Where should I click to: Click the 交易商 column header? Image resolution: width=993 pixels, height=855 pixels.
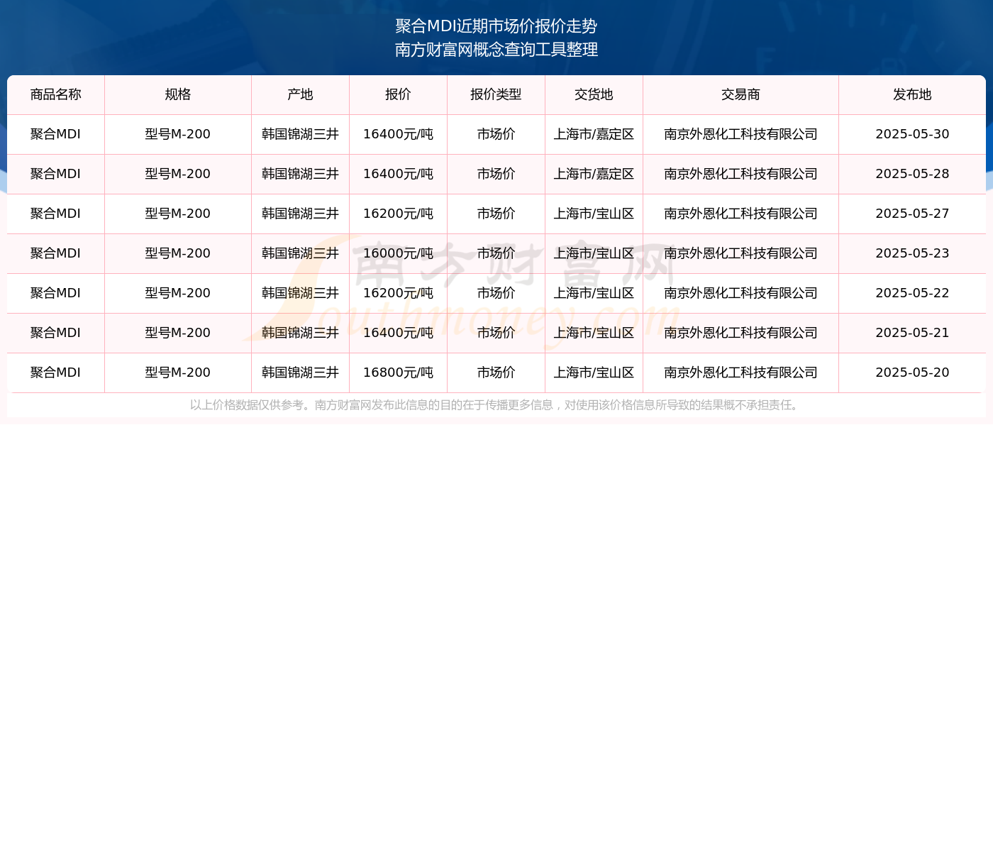(741, 94)
